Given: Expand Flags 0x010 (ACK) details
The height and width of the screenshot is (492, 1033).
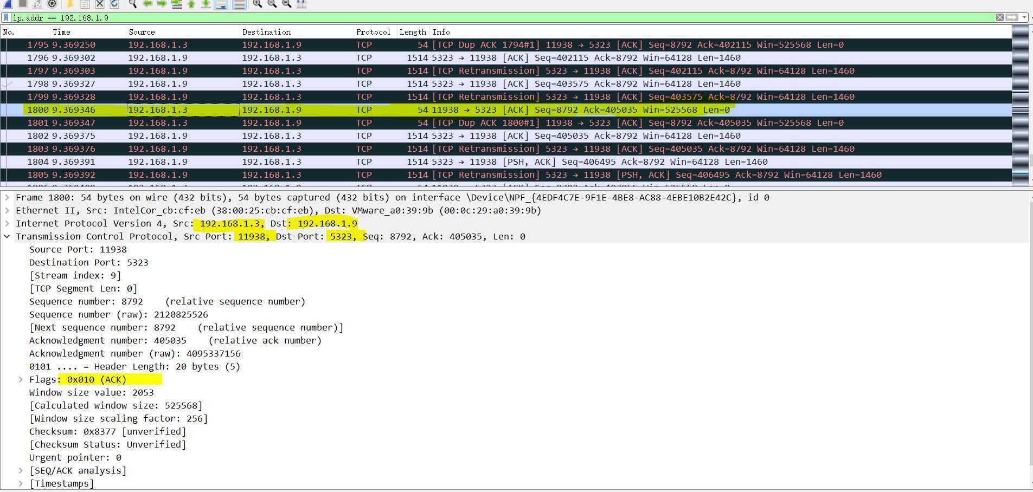Looking at the screenshot, I should [x=21, y=379].
